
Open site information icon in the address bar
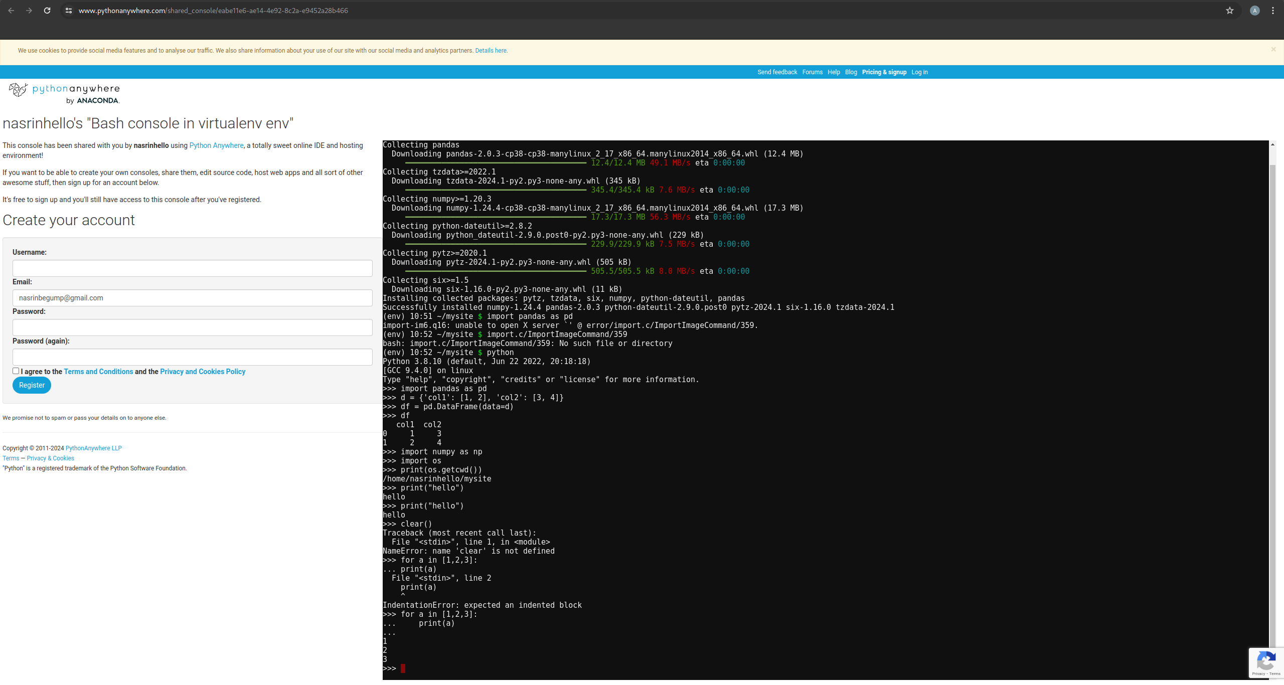pos(69,11)
